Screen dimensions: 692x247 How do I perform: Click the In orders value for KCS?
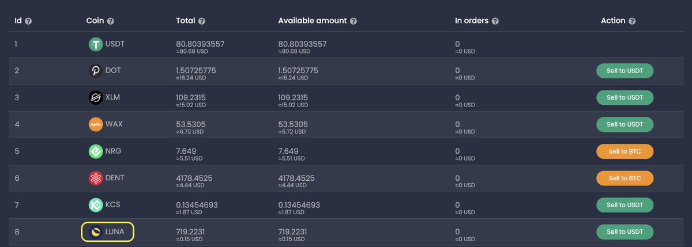click(x=457, y=204)
